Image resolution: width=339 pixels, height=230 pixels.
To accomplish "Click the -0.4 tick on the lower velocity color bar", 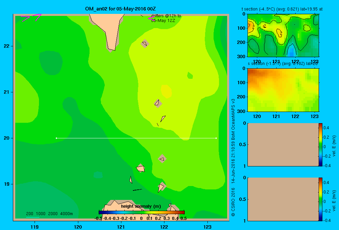I will (327, 221).
